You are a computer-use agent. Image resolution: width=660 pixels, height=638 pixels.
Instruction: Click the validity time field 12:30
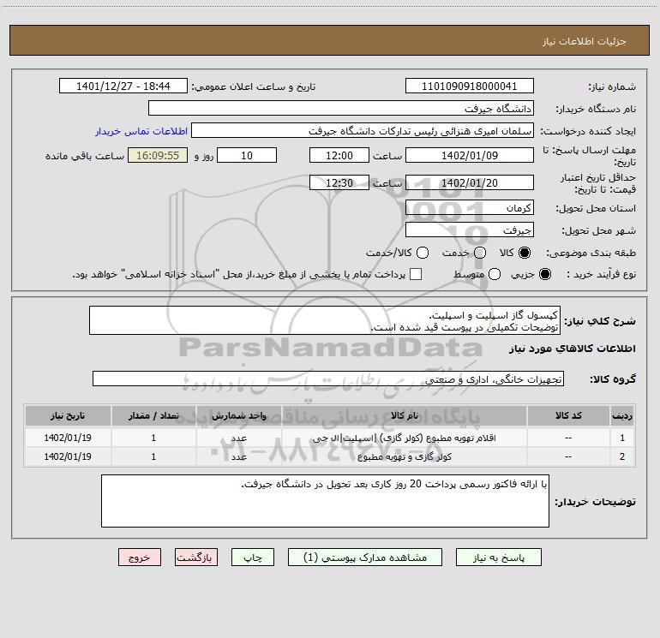pos(339,182)
